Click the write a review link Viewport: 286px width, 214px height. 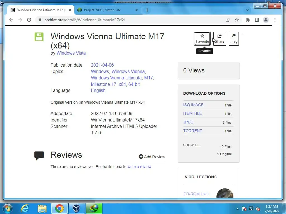pos(139,167)
